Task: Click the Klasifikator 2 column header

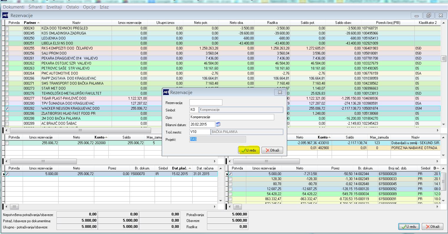Action: 428,23
